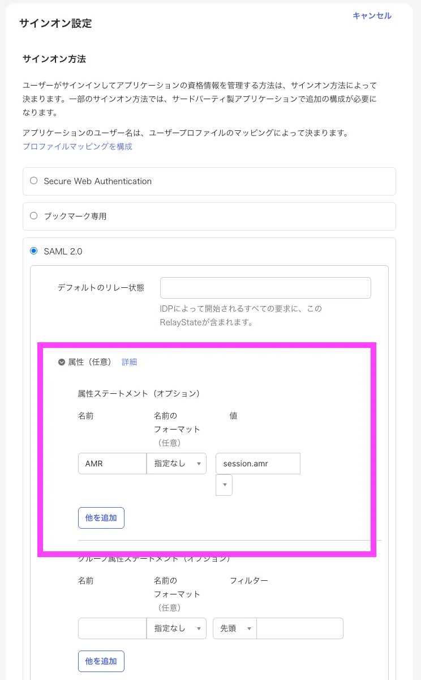Click the サインオン設定 page heading
The width and height of the screenshot is (421, 680).
point(55,23)
